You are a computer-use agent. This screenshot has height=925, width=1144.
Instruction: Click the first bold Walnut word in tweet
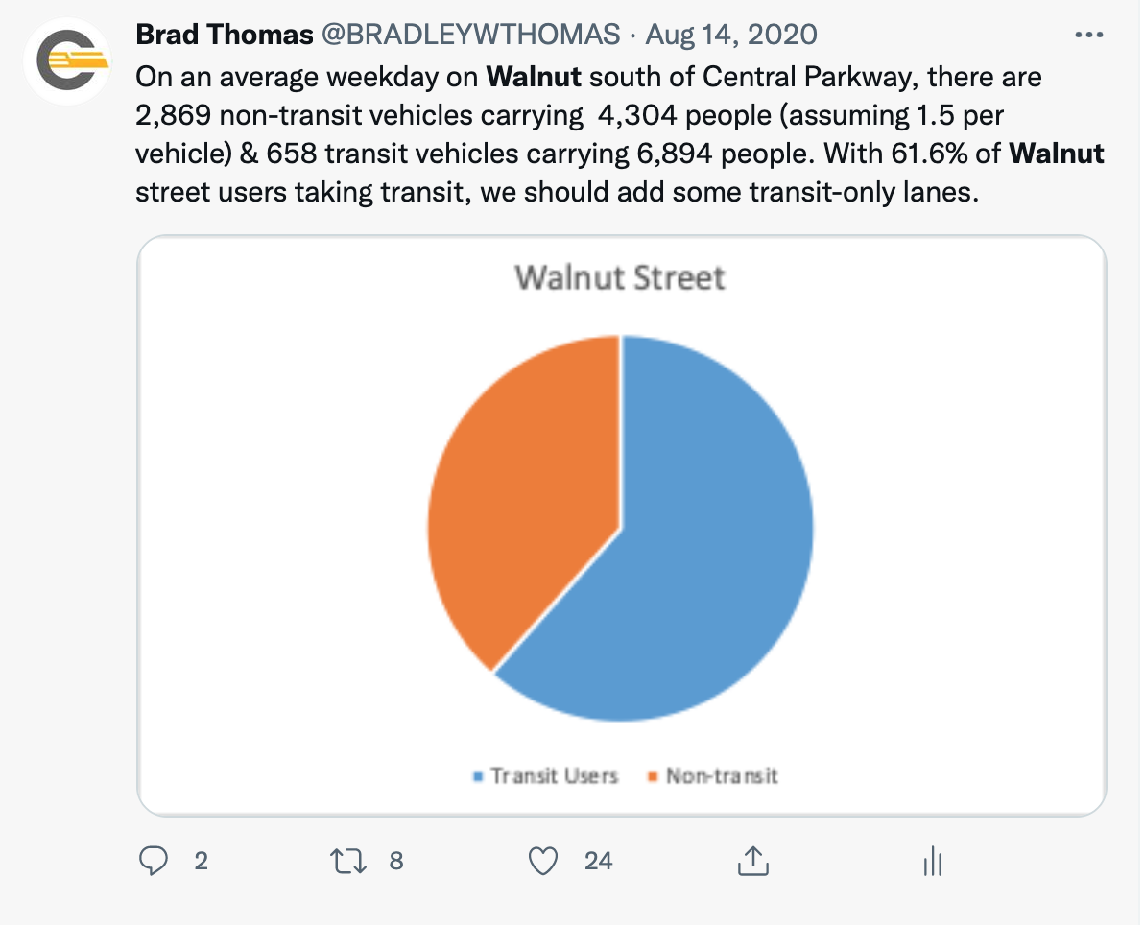click(x=534, y=77)
